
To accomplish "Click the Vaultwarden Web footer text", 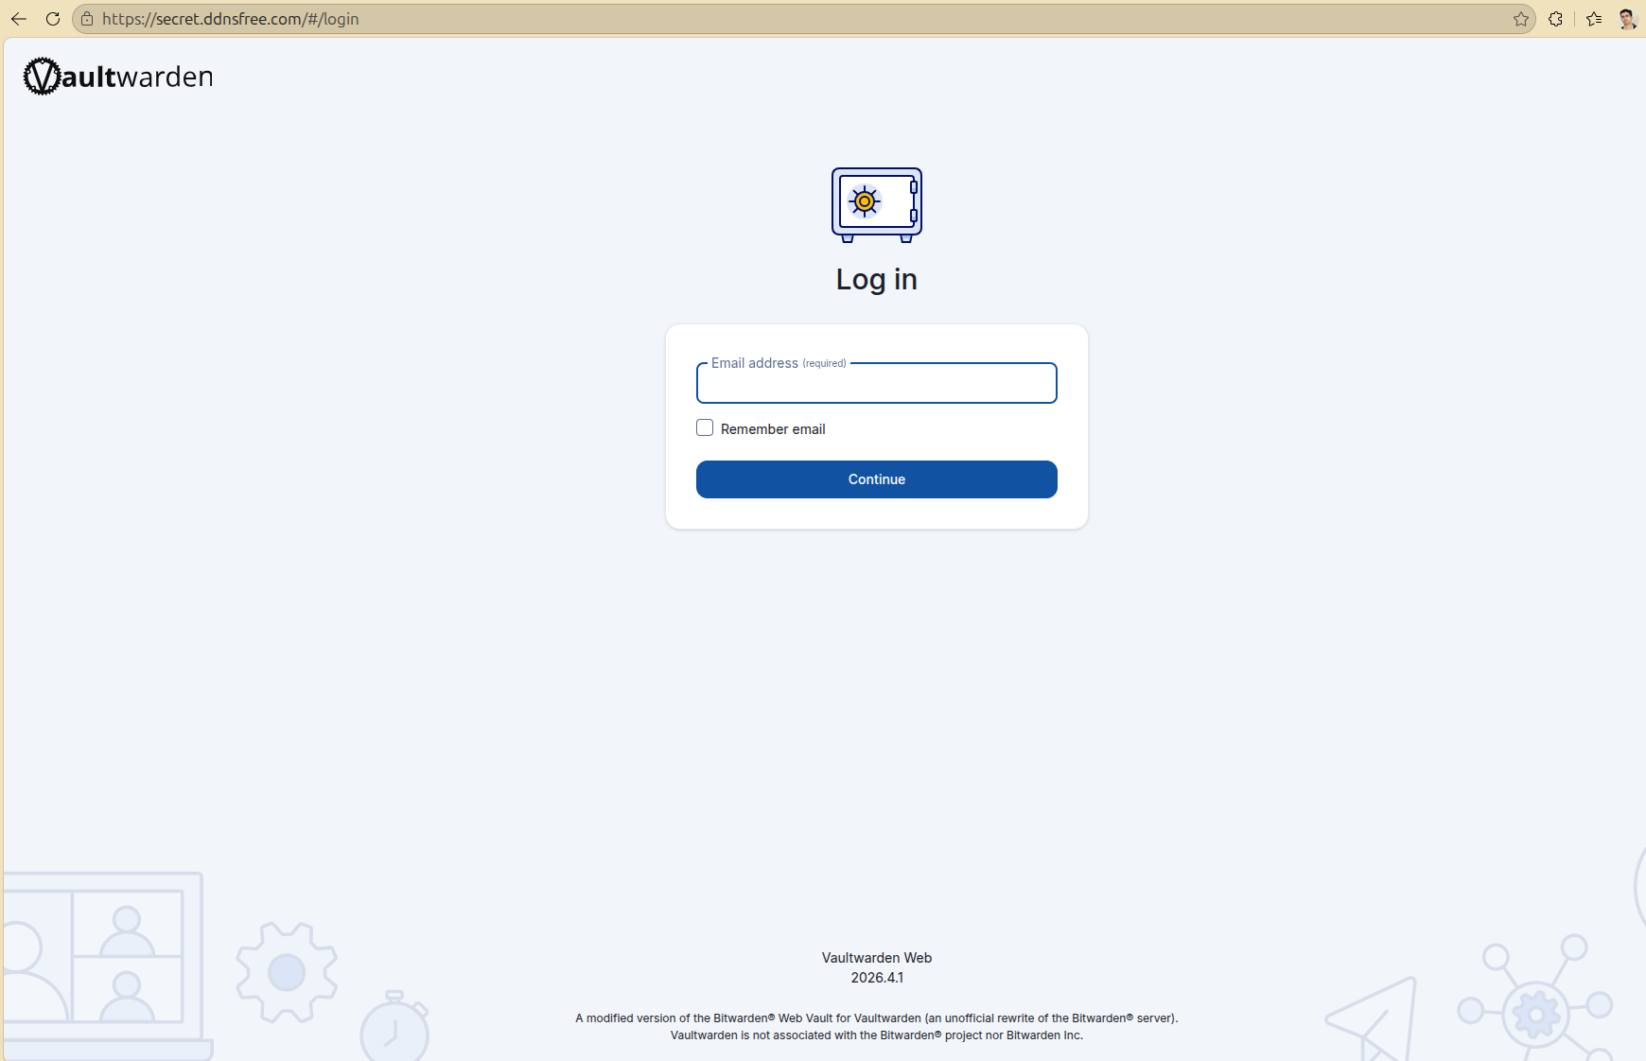I will pos(877,958).
